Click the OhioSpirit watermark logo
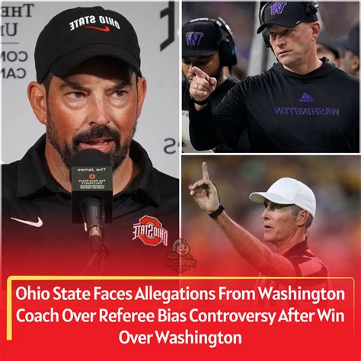The image size is (361, 361). 180,255
